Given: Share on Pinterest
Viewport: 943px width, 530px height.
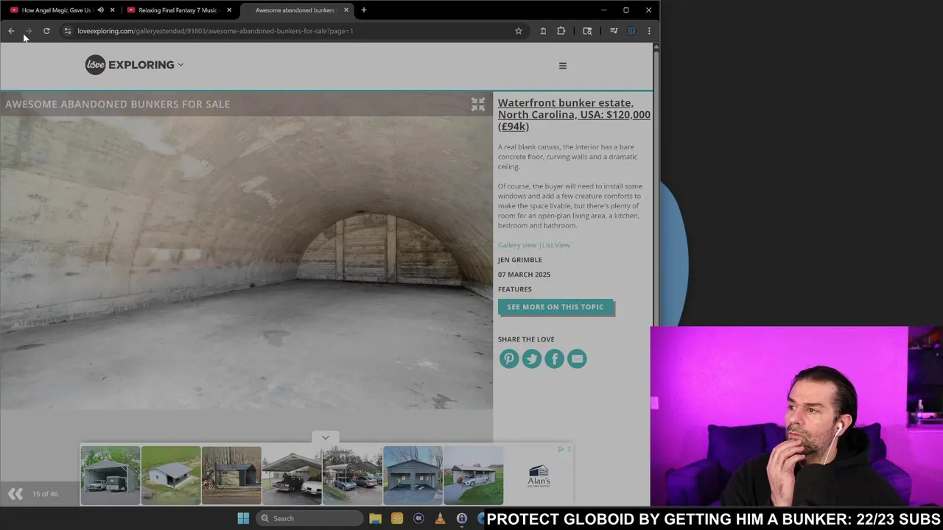Looking at the screenshot, I should (509, 358).
